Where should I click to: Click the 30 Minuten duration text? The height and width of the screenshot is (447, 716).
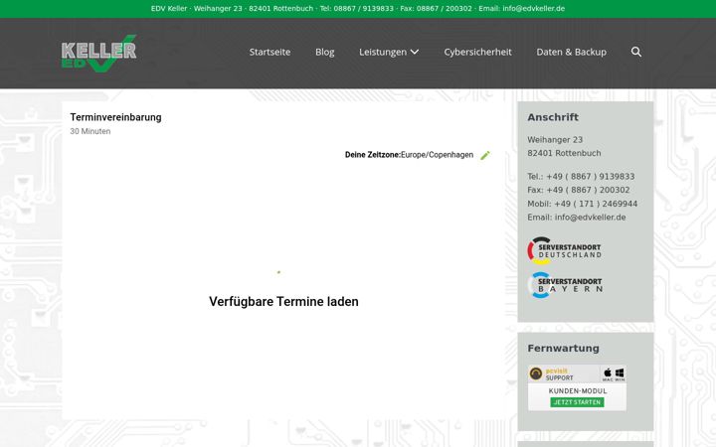[89, 131]
